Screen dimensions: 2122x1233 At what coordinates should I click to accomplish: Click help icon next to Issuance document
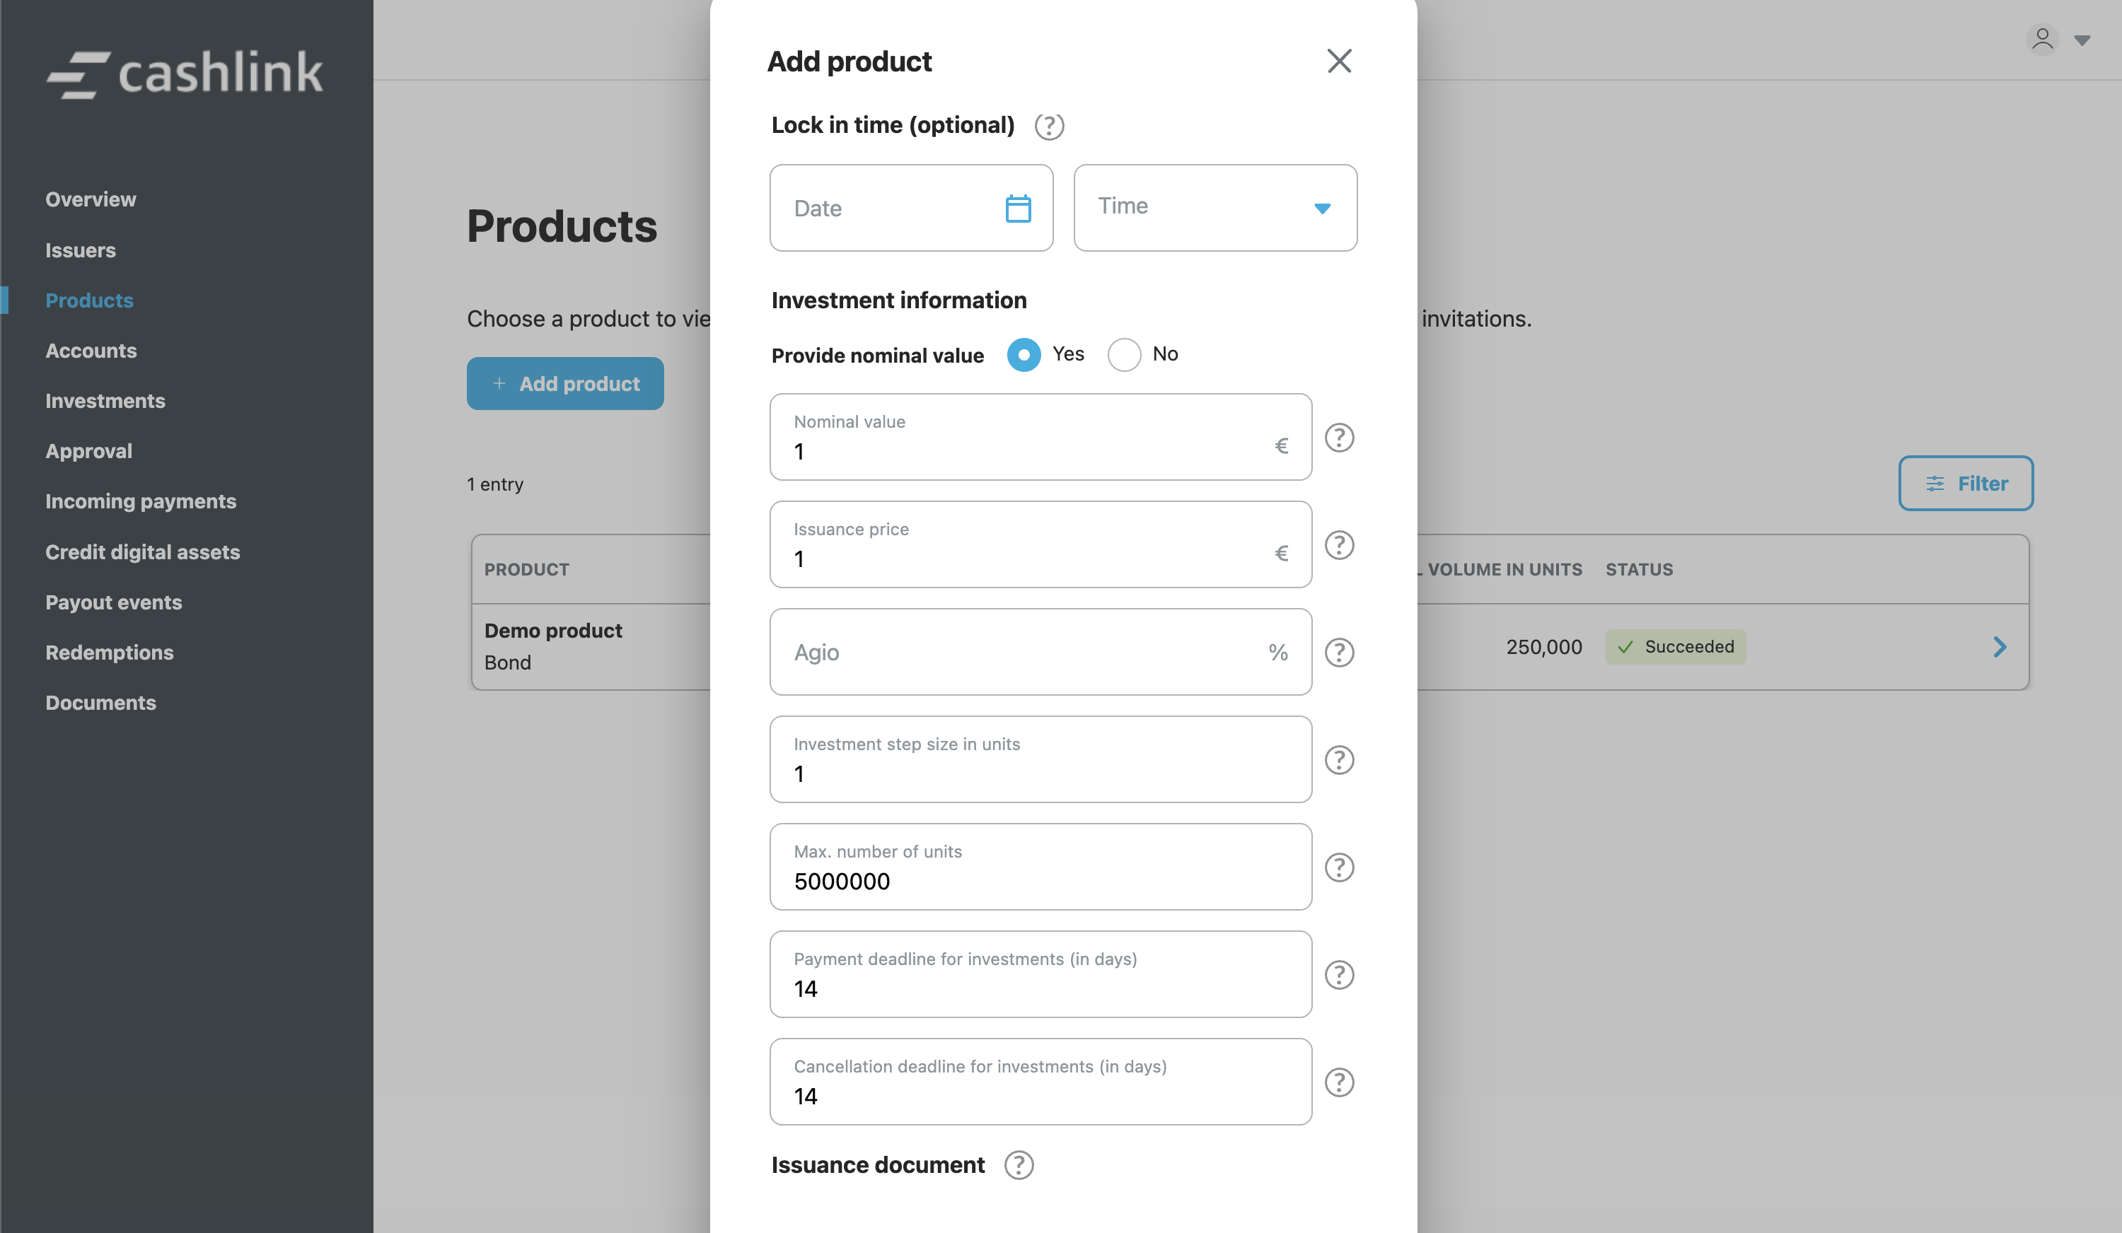click(1019, 1165)
